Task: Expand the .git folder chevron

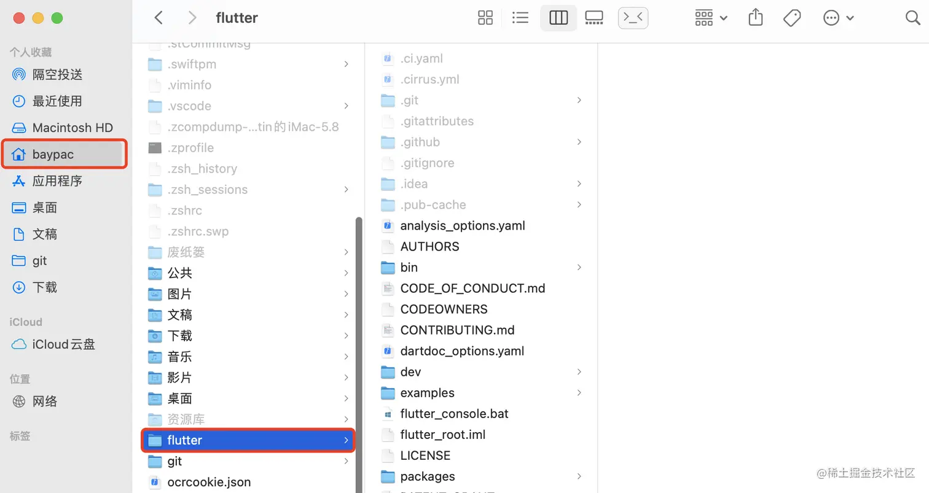Action: click(x=579, y=100)
